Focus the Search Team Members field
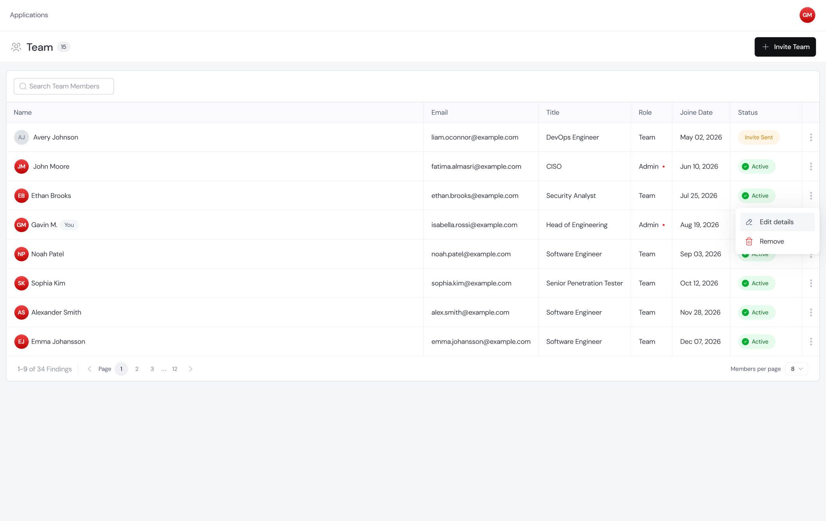Screen dimensions: 826x521 pyautogui.click(x=64, y=86)
